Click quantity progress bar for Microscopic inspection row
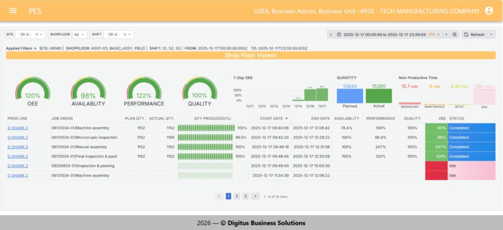The image size is (503, 230). click(205, 138)
